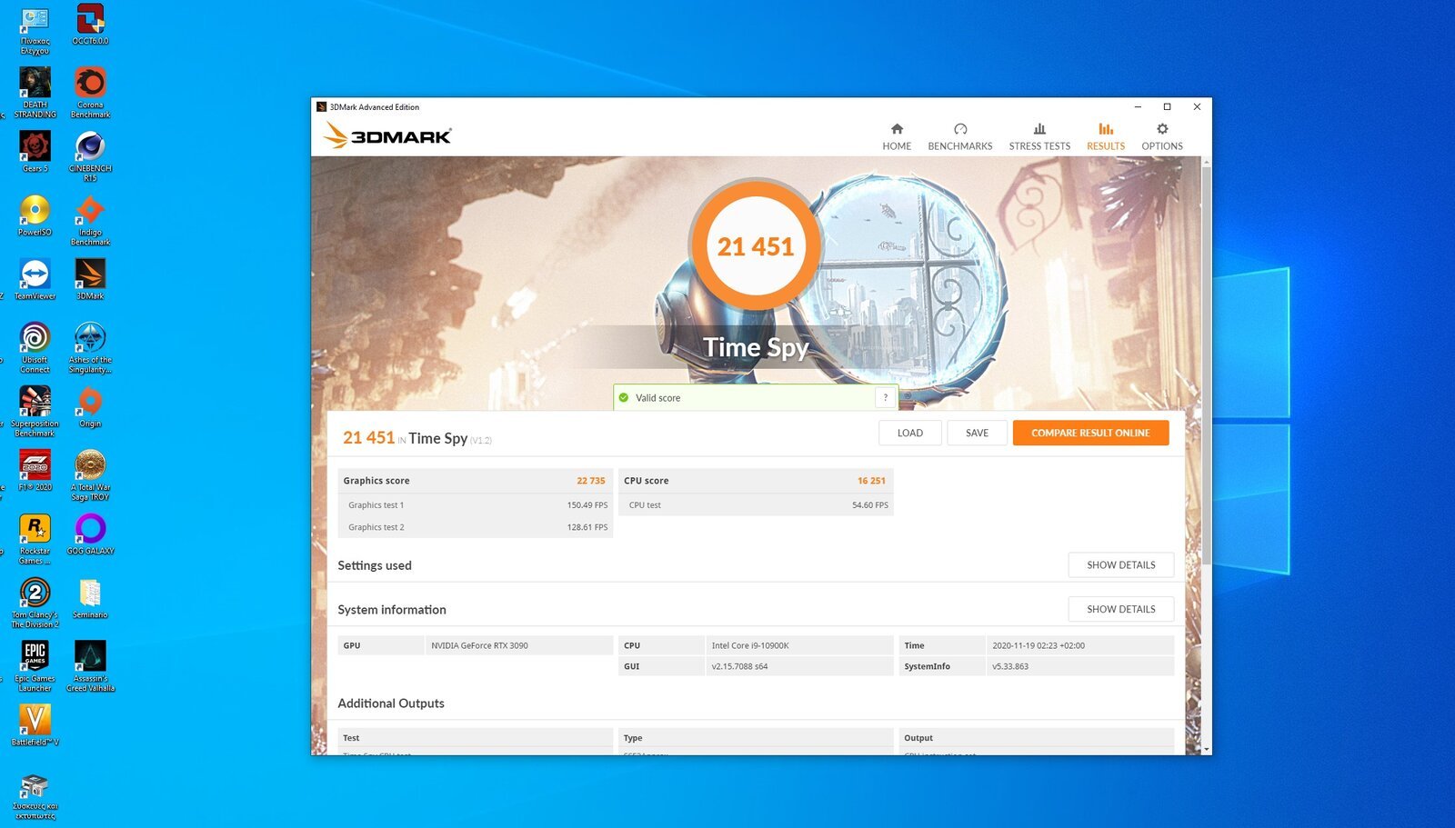Open Ubisoft Connect desktop icon
1455x828 pixels.
pyautogui.click(x=35, y=346)
